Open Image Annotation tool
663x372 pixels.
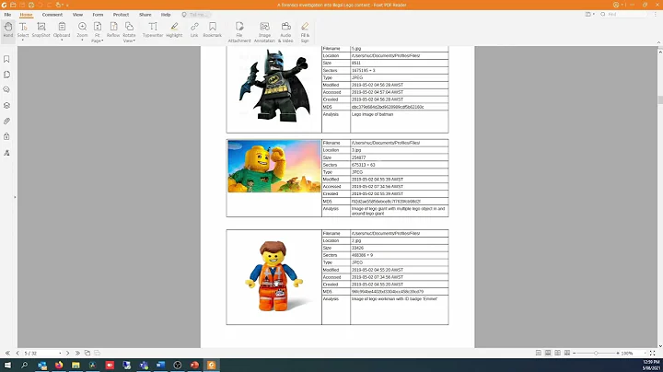(264, 32)
